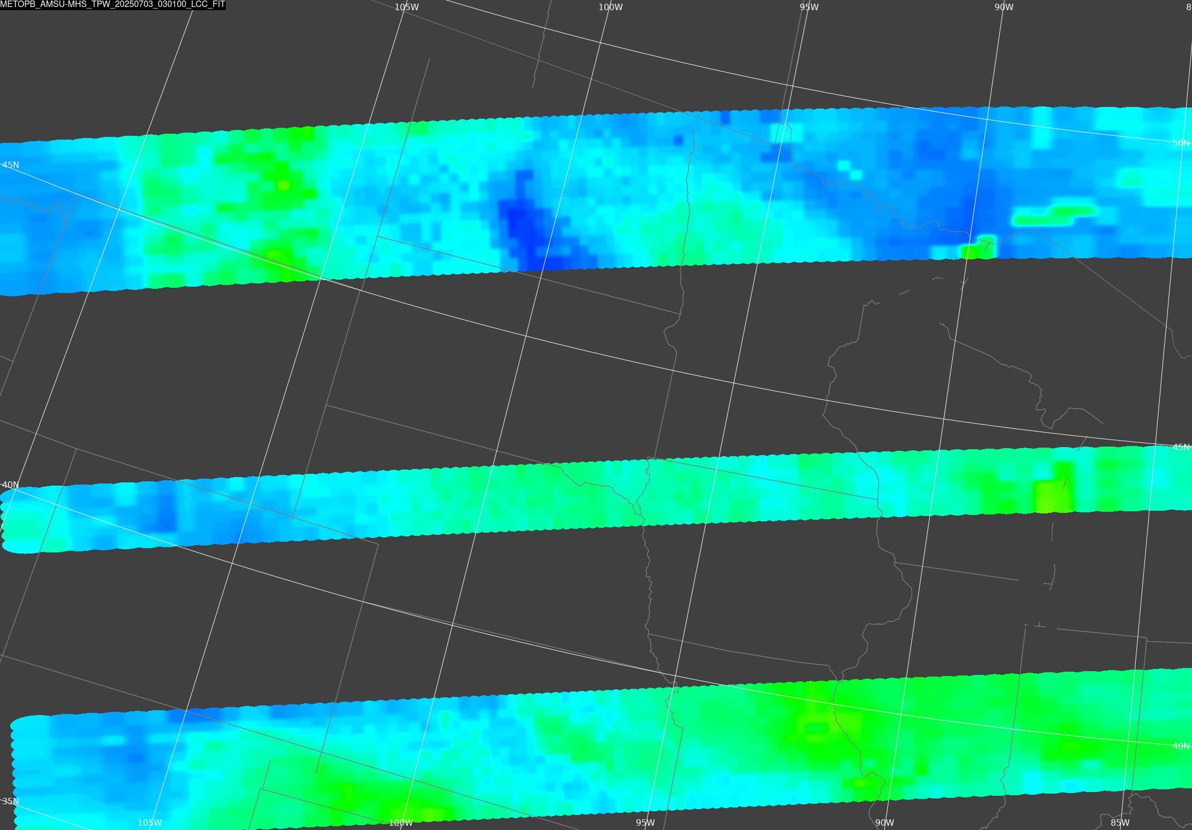The height and width of the screenshot is (830, 1192).
Task: Click the 105W longitude label on bottom edge
Action: coord(150,823)
